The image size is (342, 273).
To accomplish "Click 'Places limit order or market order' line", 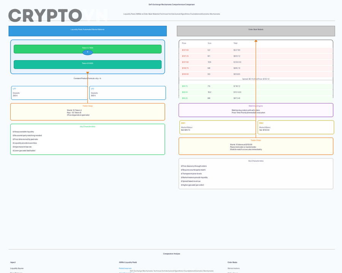I will (243, 147).
